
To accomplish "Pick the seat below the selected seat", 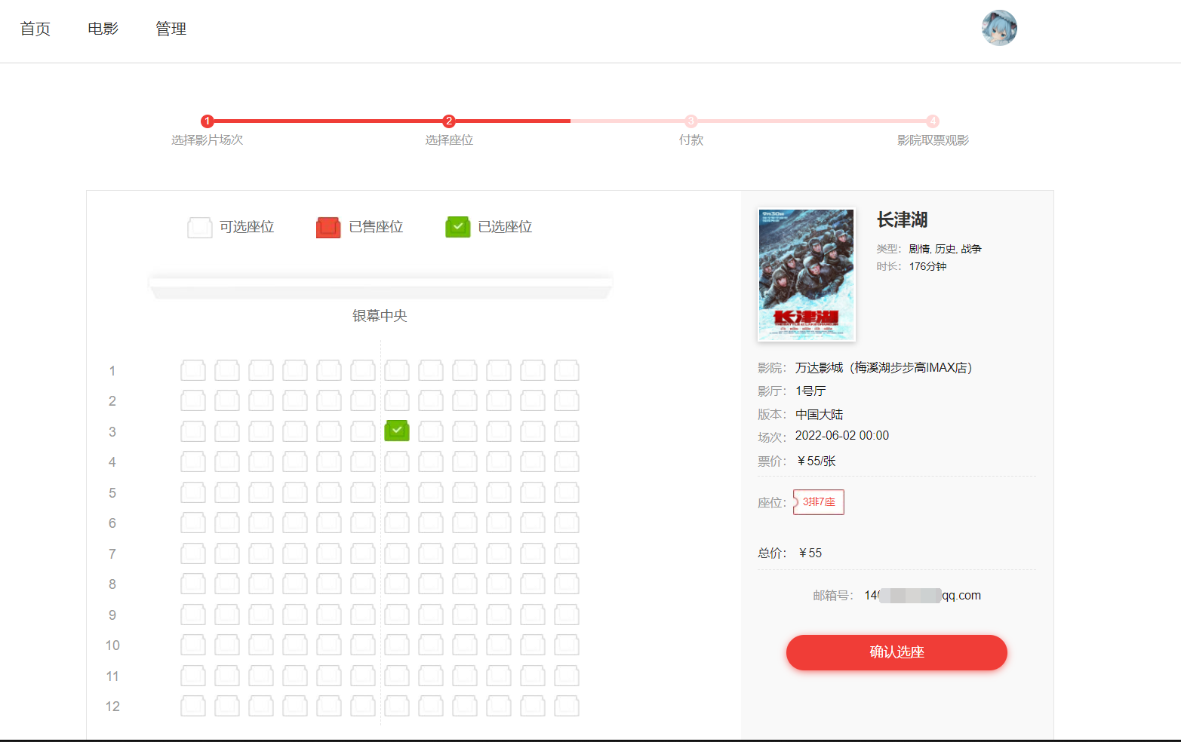I will pos(396,461).
